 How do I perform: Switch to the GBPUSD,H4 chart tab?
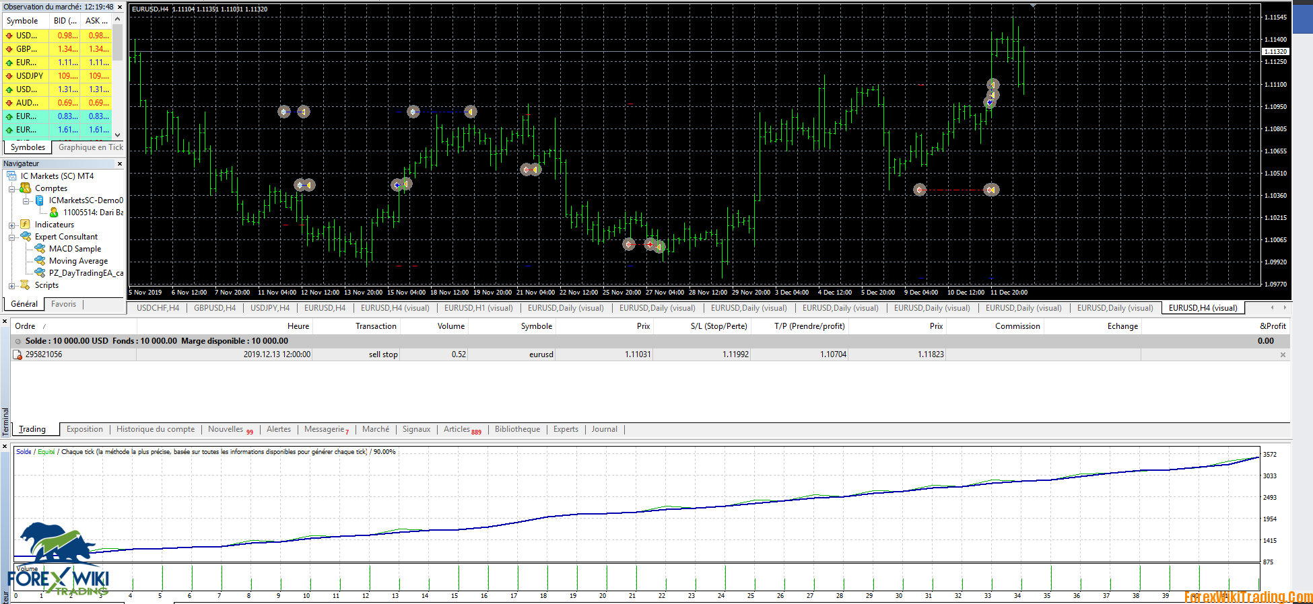pyautogui.click(x=215, y=308)
